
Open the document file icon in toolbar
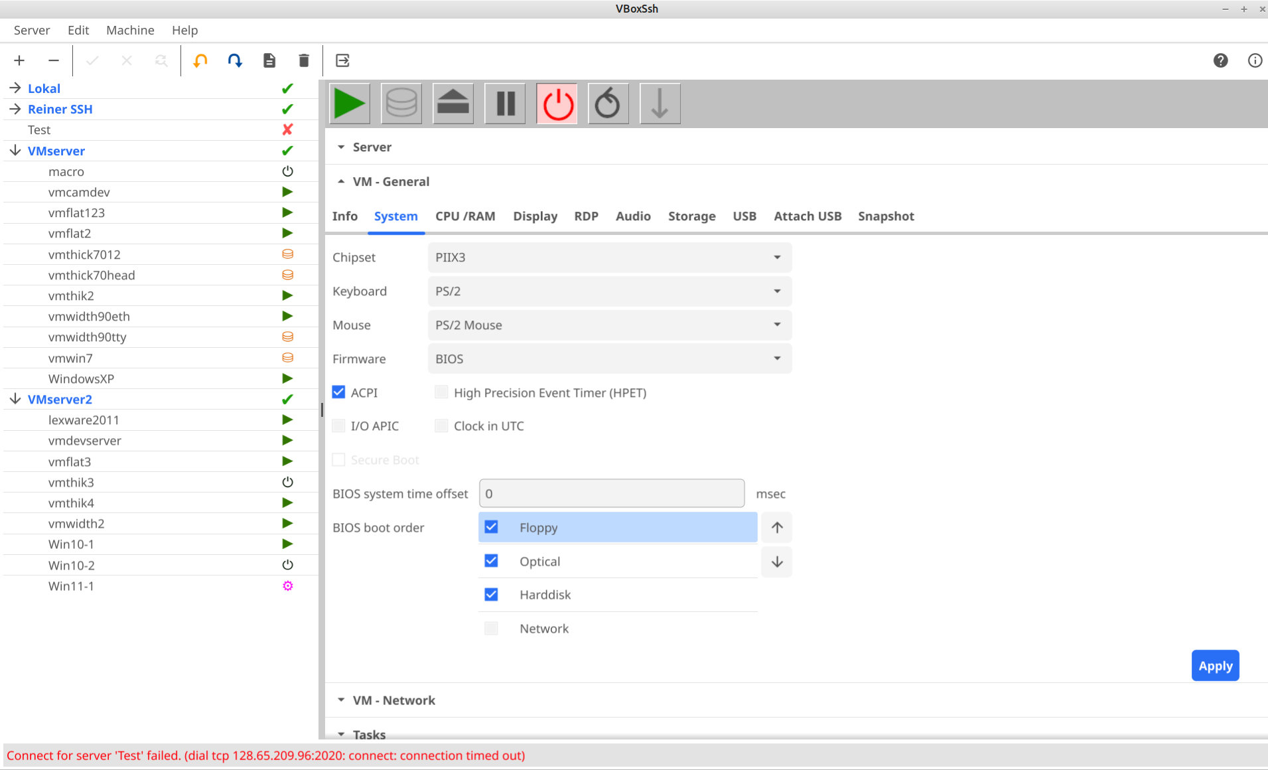tap(269, 60)
